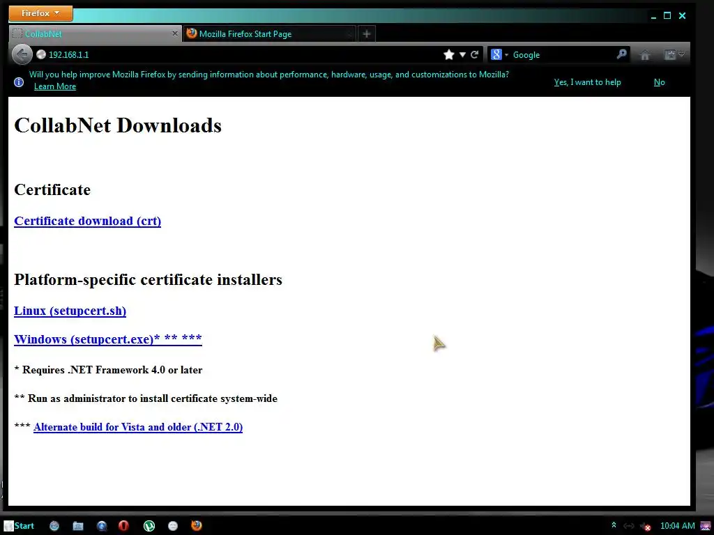
Task: Click the browser back arrow button
Action: [22, 54]
